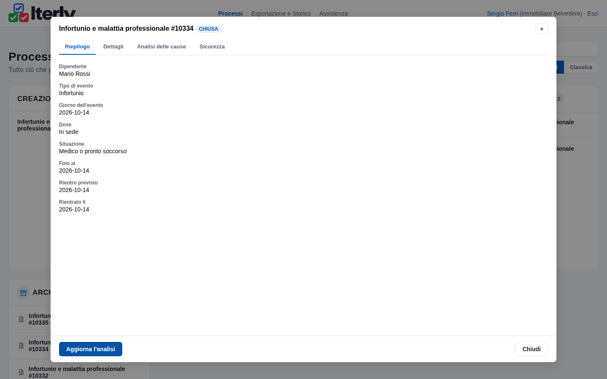Click the dialog title with #10334

click(126, 28)
